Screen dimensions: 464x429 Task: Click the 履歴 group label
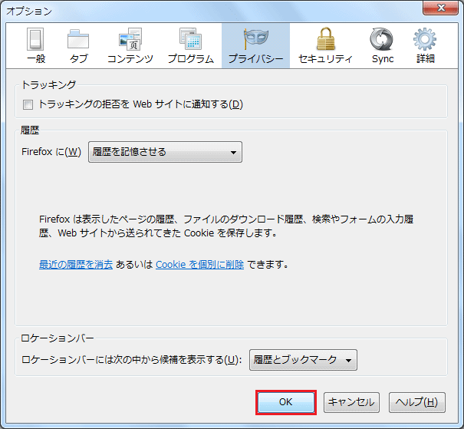coord(30,130)
